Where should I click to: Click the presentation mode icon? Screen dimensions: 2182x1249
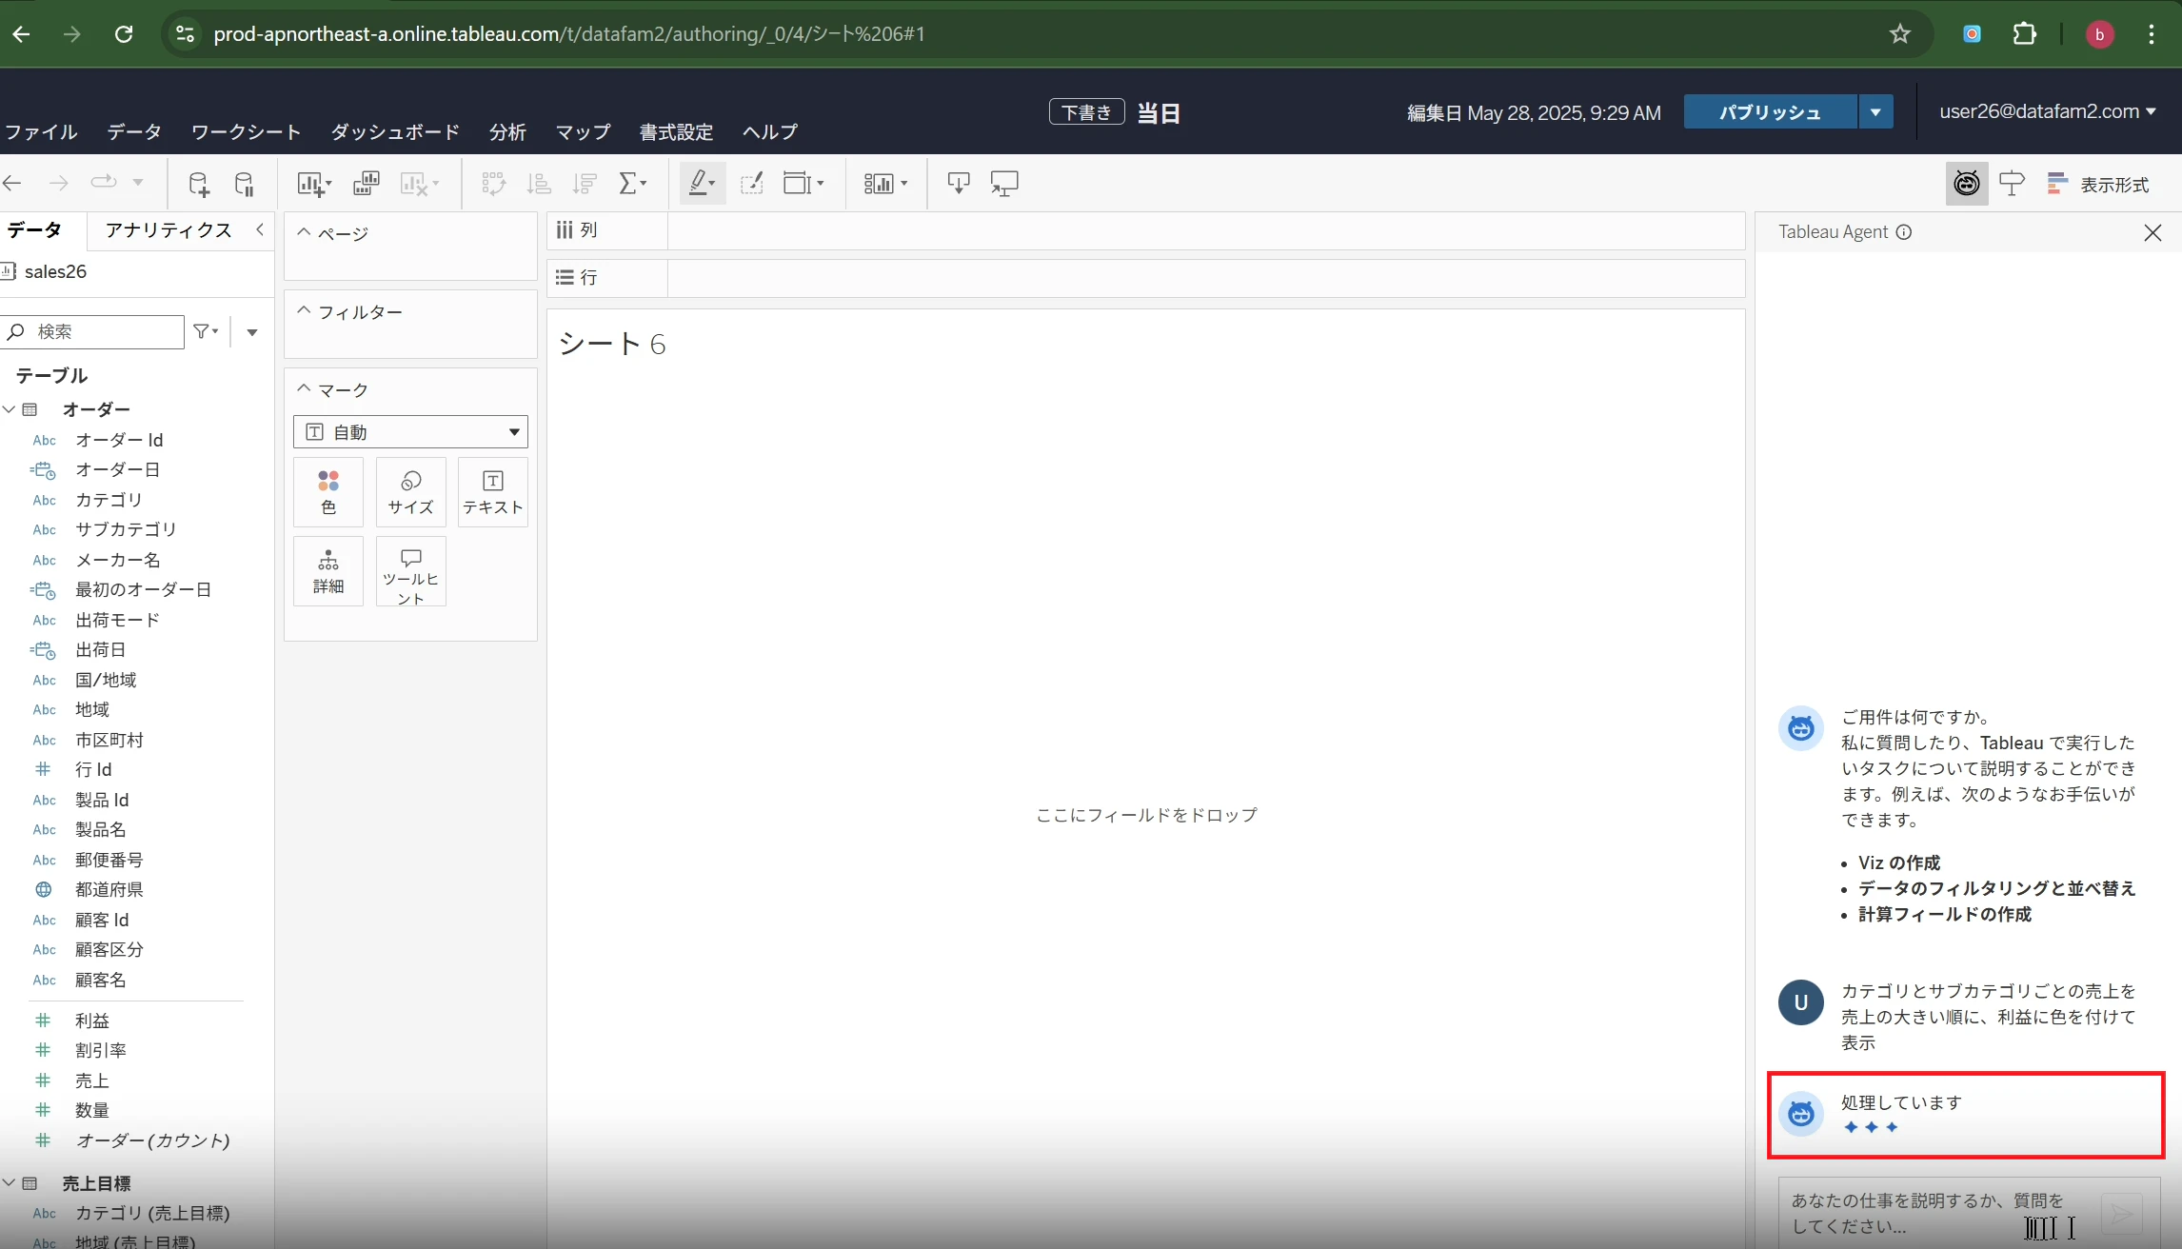click(x=1004, y=184)
